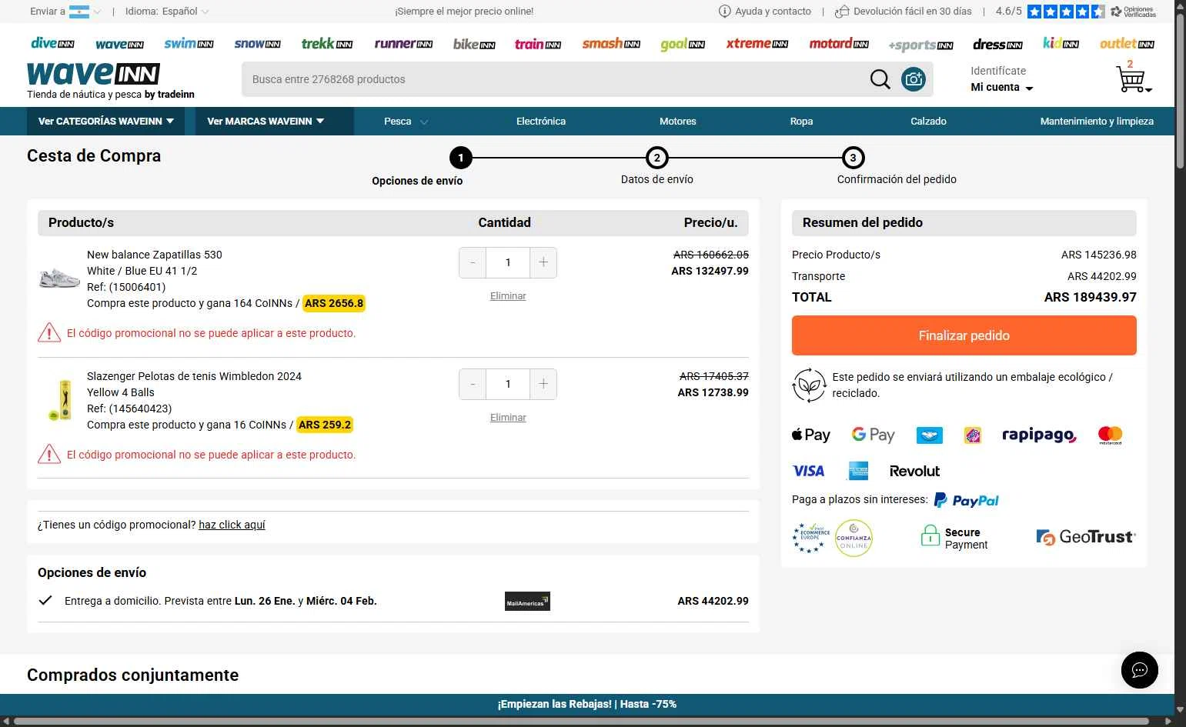Decrease Slazenger Pelotas quantity

tap(473, 384)
